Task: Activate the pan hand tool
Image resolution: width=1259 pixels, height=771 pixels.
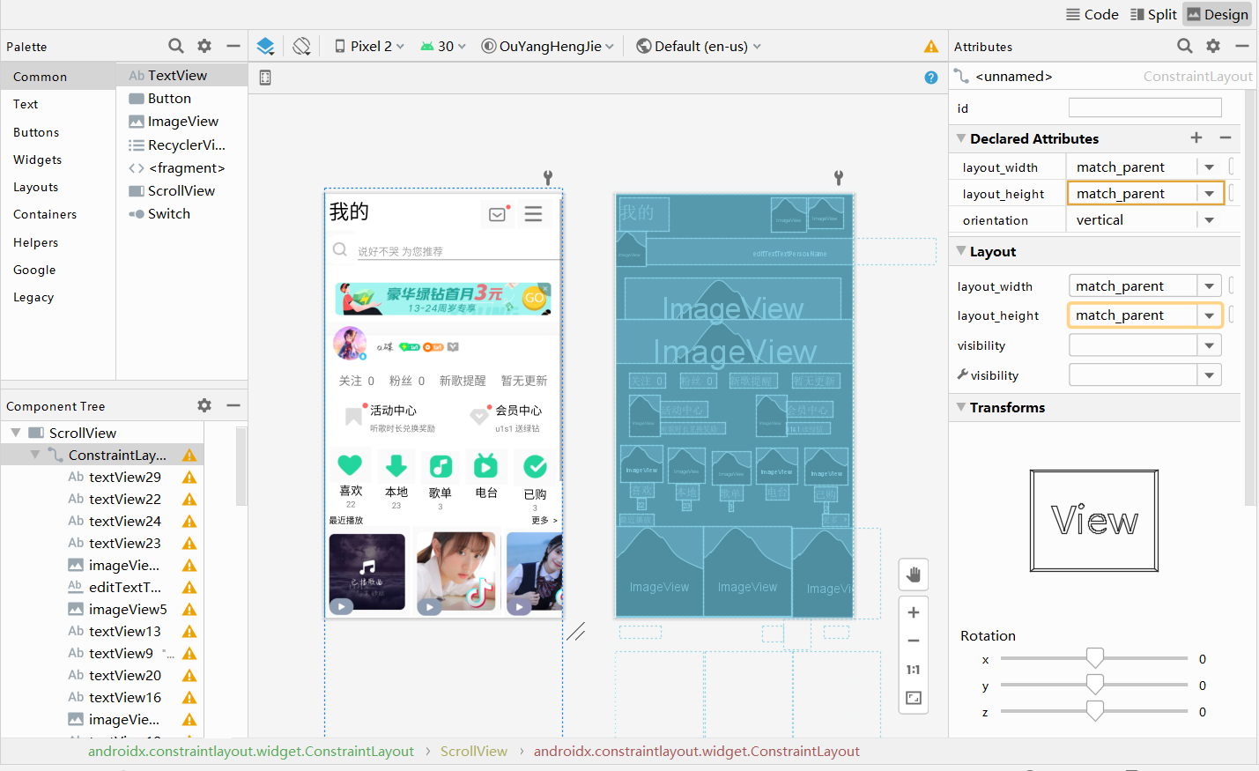Action: tap(914, 575)
